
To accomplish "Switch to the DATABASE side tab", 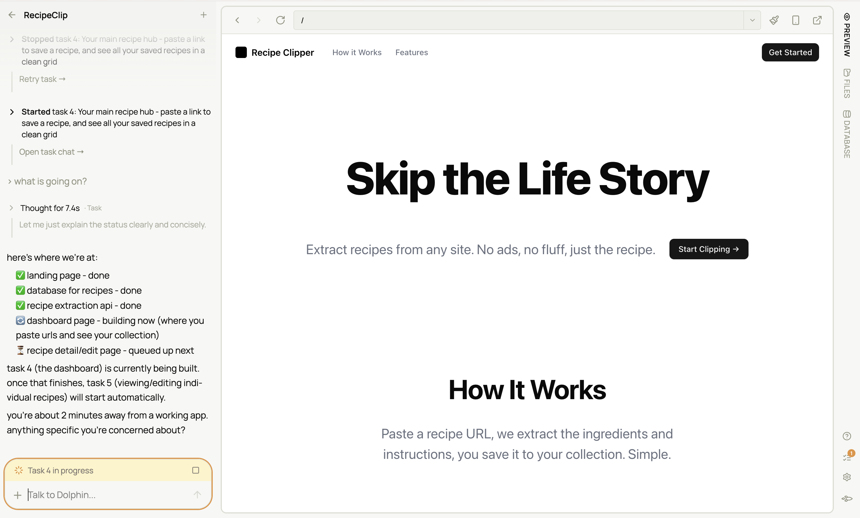I will coord(847,134).
